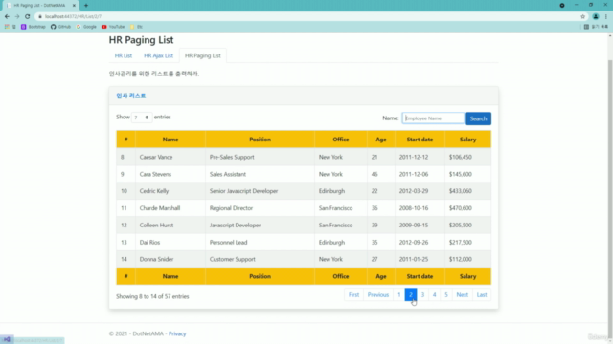Select the Dai Rios name cell
The image size is (613, 344).
(x=170, y=242)
